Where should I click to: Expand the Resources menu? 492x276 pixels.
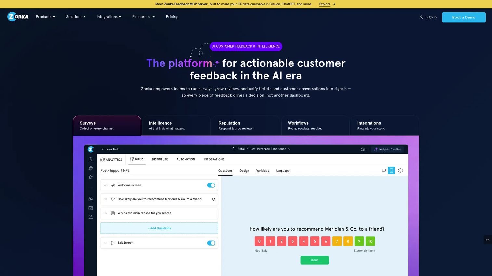(143, 17)
